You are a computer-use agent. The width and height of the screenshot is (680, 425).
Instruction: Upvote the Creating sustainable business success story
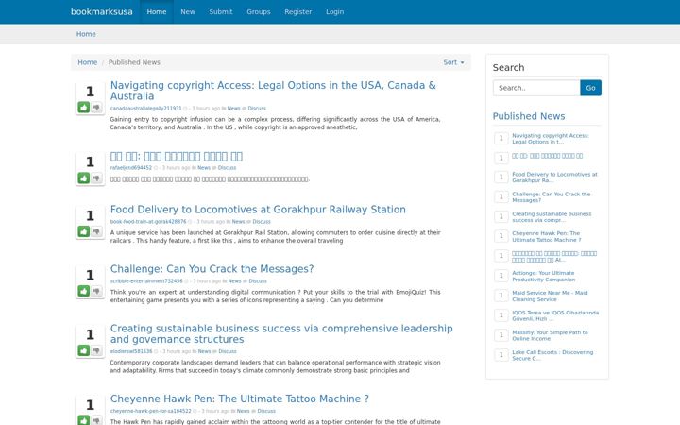click(x=84, y=350)
